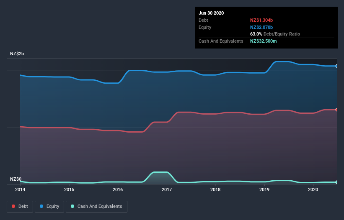Select the 2015 x-axis label
344x220 pixels.
pos(69,189)
